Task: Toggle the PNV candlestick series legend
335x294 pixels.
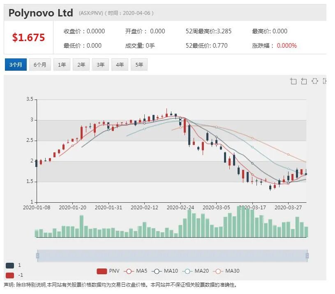Action: tap(108, 271)
